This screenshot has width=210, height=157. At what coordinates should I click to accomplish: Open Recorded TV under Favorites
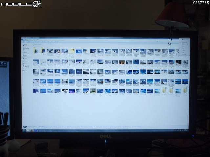pyautogui.click(x=26, y=50)
